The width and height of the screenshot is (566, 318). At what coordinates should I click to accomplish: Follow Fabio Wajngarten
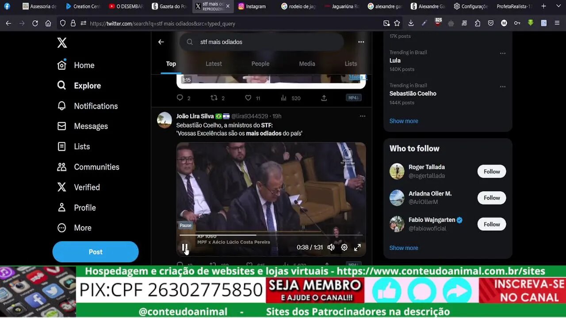pos(492,224)
